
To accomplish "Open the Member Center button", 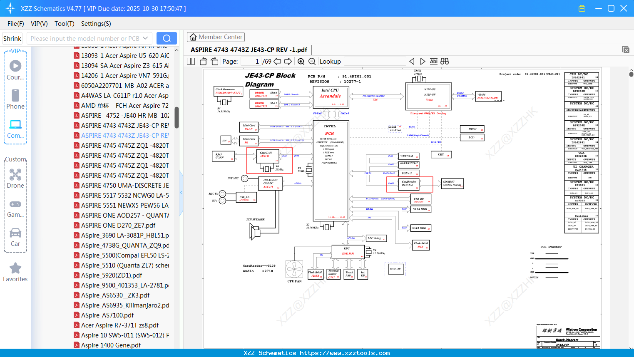I will [216, 37].
